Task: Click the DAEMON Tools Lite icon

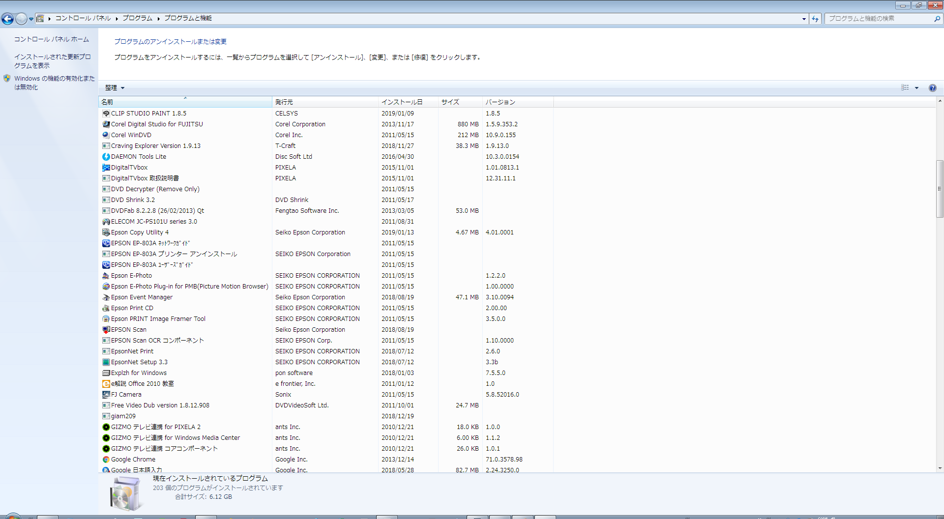Action: 106,157
